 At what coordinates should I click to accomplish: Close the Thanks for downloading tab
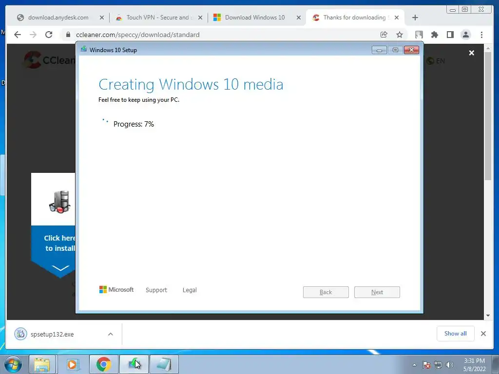(397, 18)
